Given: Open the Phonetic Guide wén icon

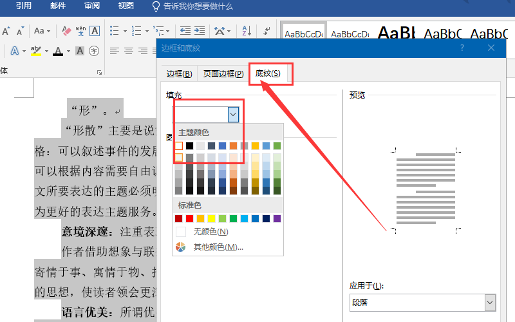Looking at the screenshot, I should coord(81,31).
